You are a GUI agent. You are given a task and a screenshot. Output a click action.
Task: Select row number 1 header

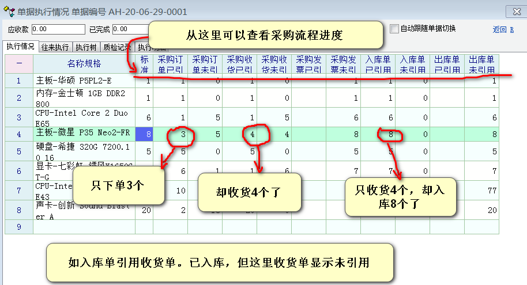click(x=19, y=81)
